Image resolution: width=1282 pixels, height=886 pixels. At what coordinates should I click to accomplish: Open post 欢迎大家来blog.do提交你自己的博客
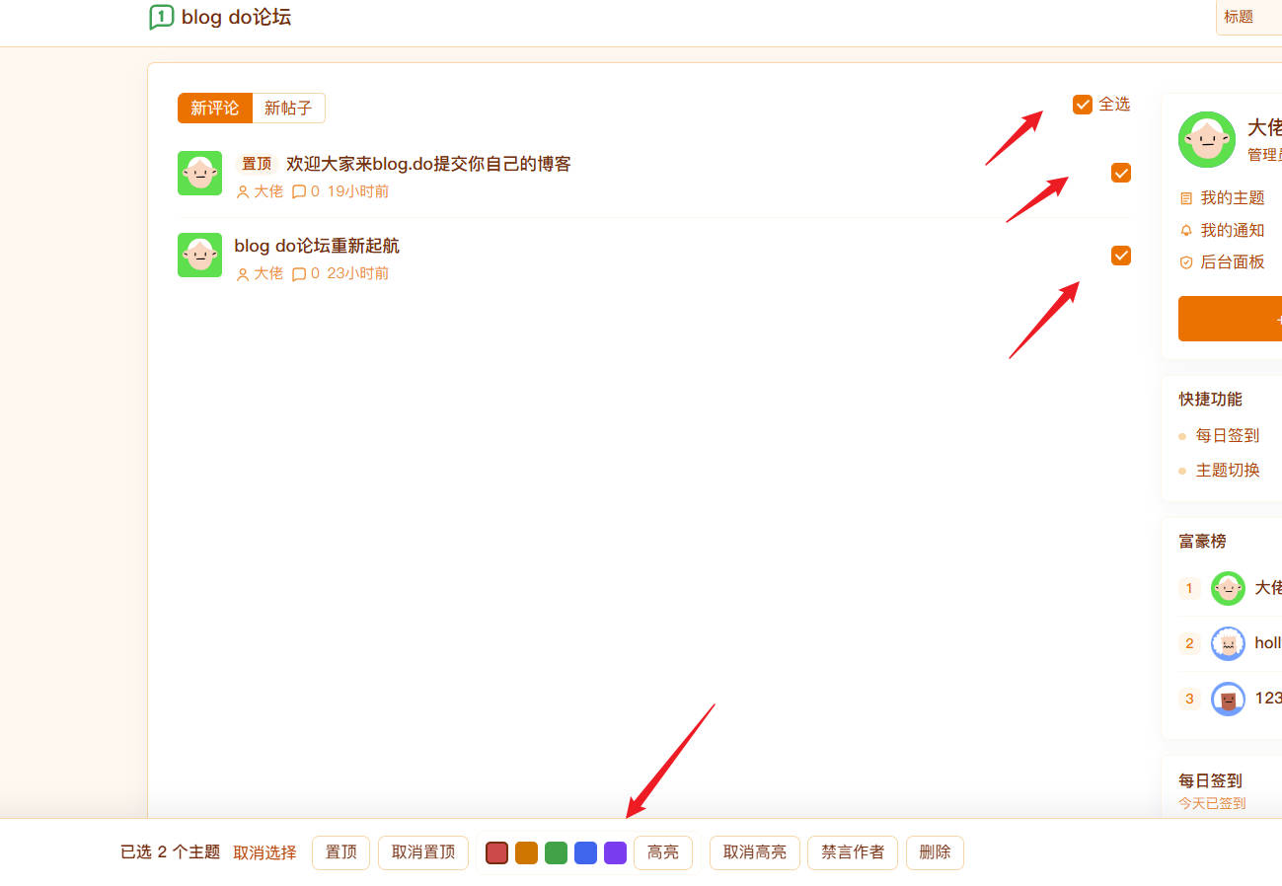click(428, 164)
